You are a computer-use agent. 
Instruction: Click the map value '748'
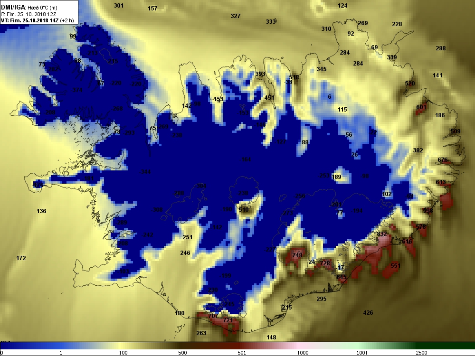(297, 255)
